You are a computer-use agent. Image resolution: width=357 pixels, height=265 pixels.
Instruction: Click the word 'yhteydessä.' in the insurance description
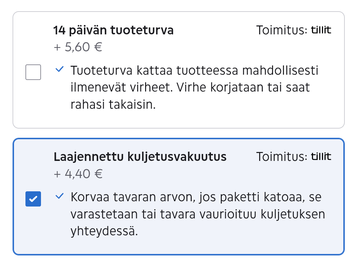pos(104,231)
